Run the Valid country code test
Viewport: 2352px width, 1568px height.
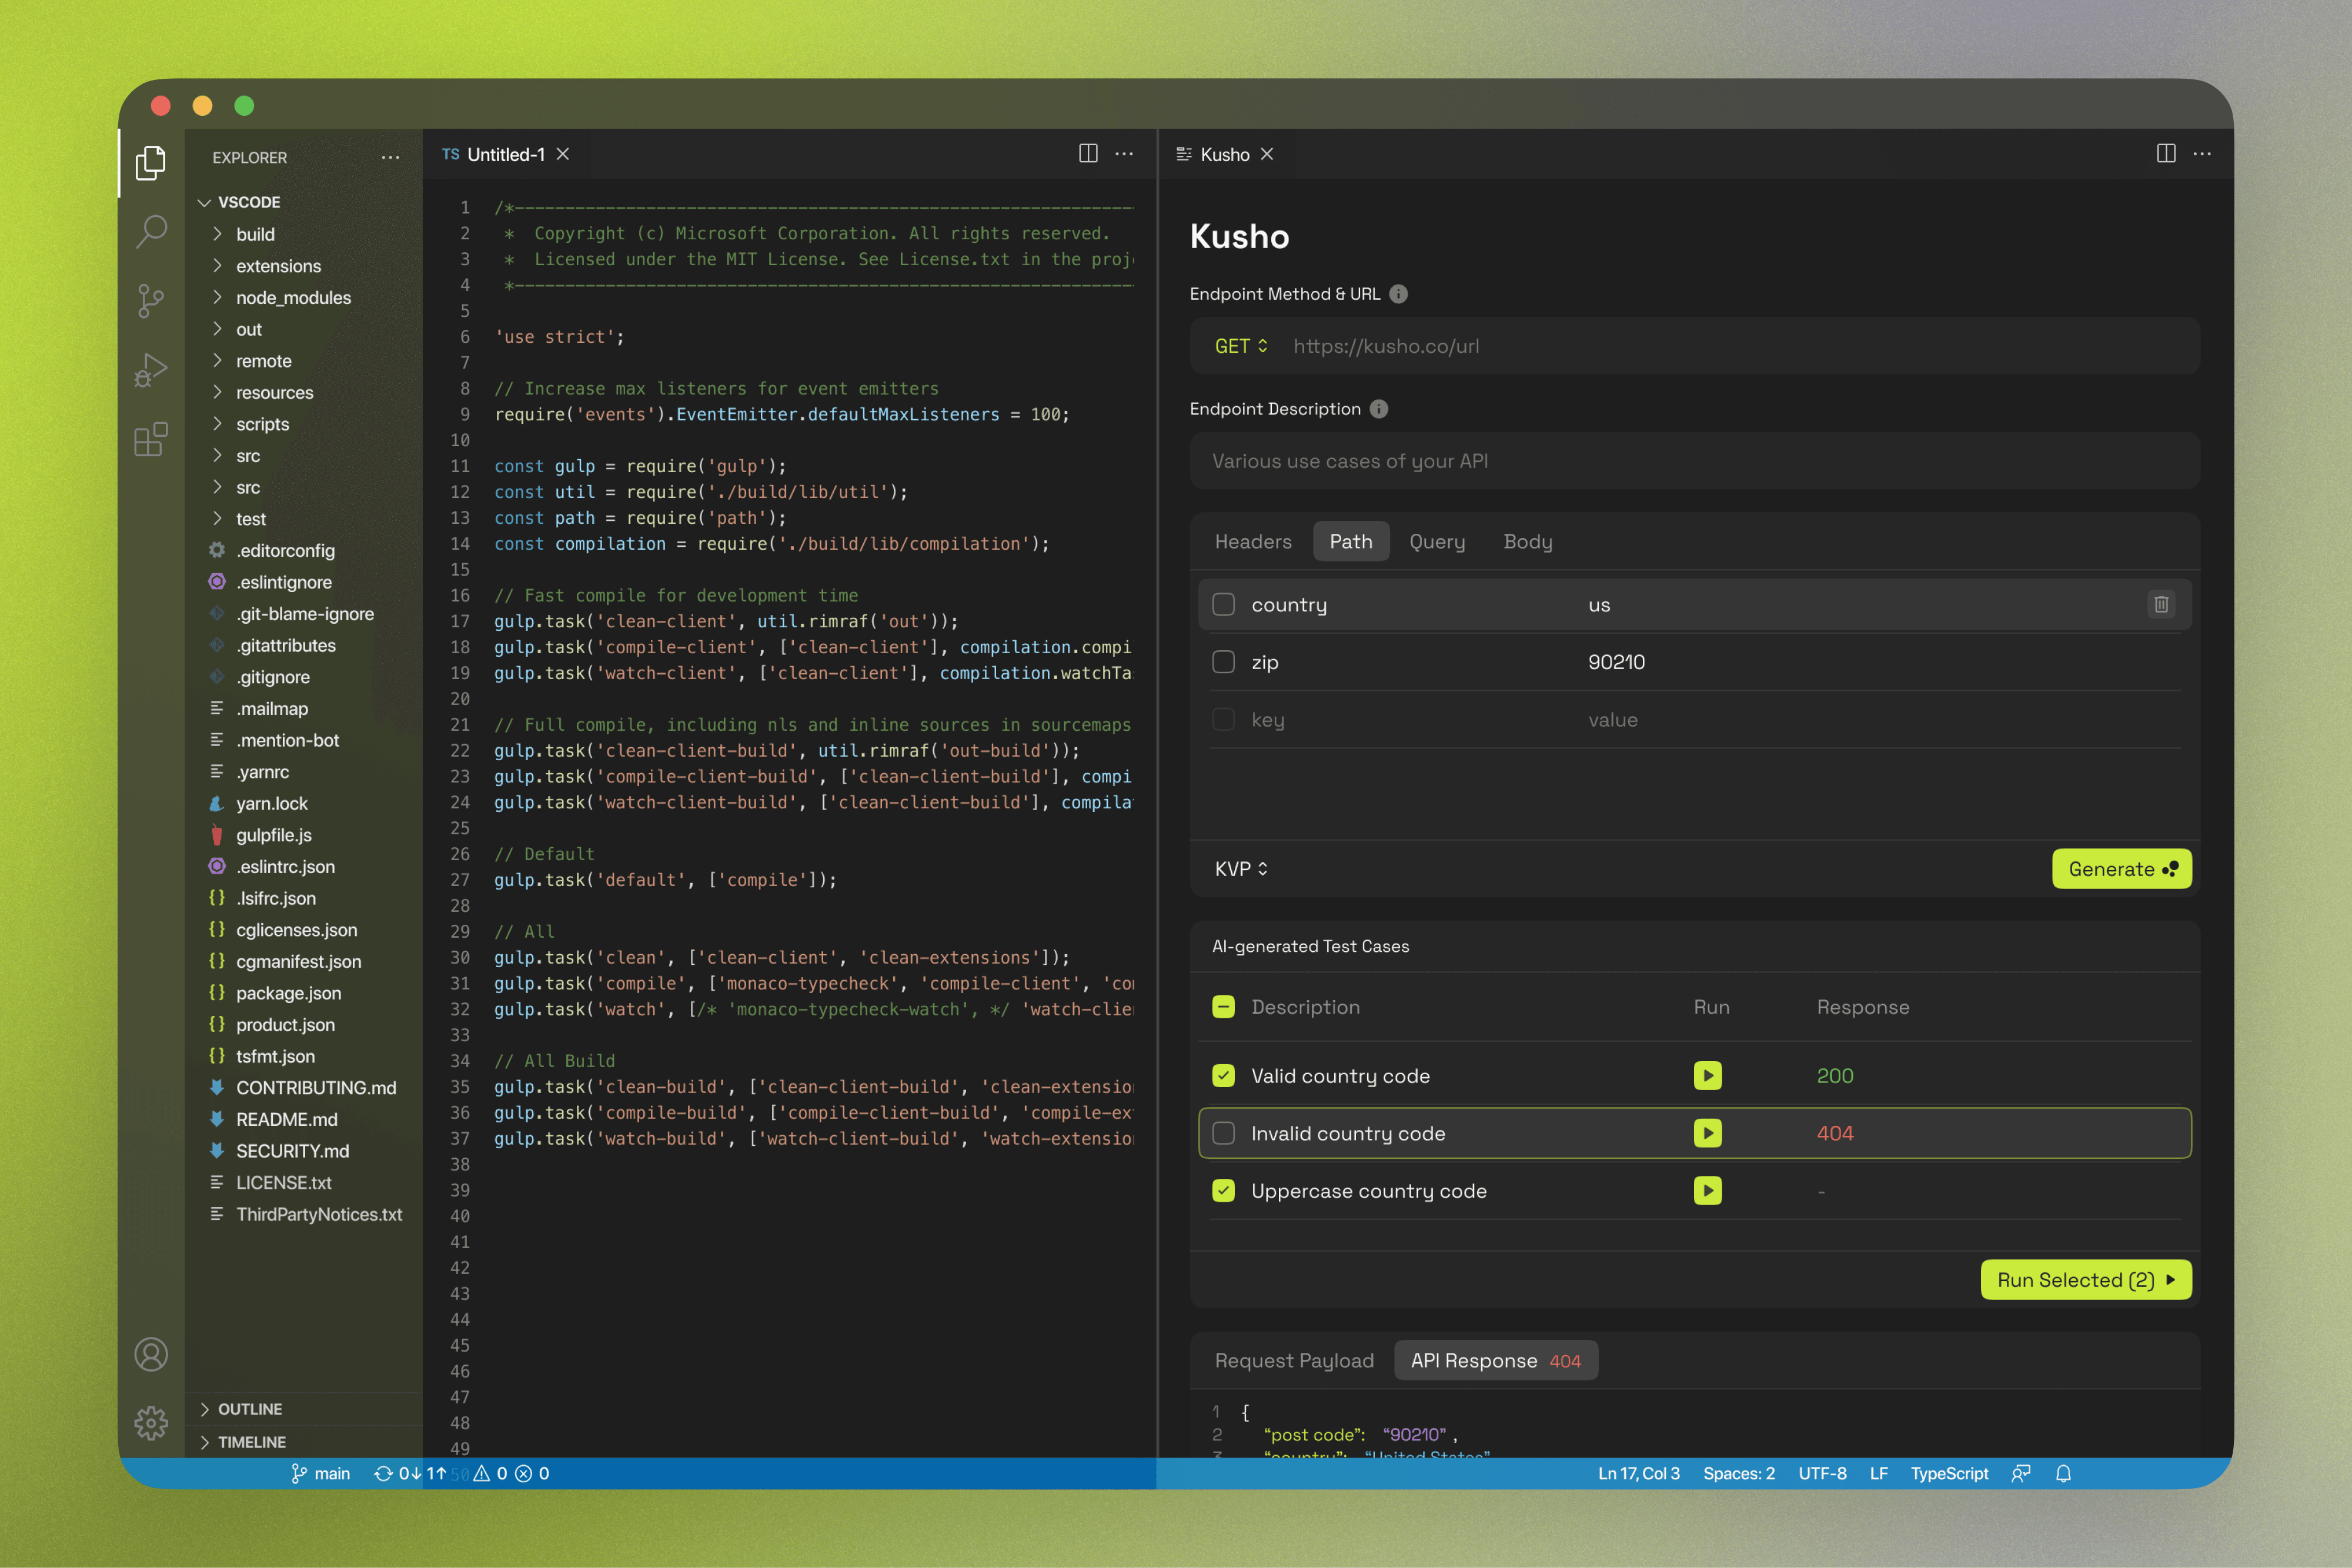1707,1076
